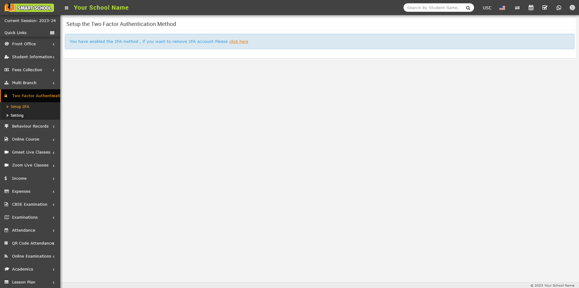579x288 pixels.
Task: Click the search magnifier icon
Action: [468, 8]
